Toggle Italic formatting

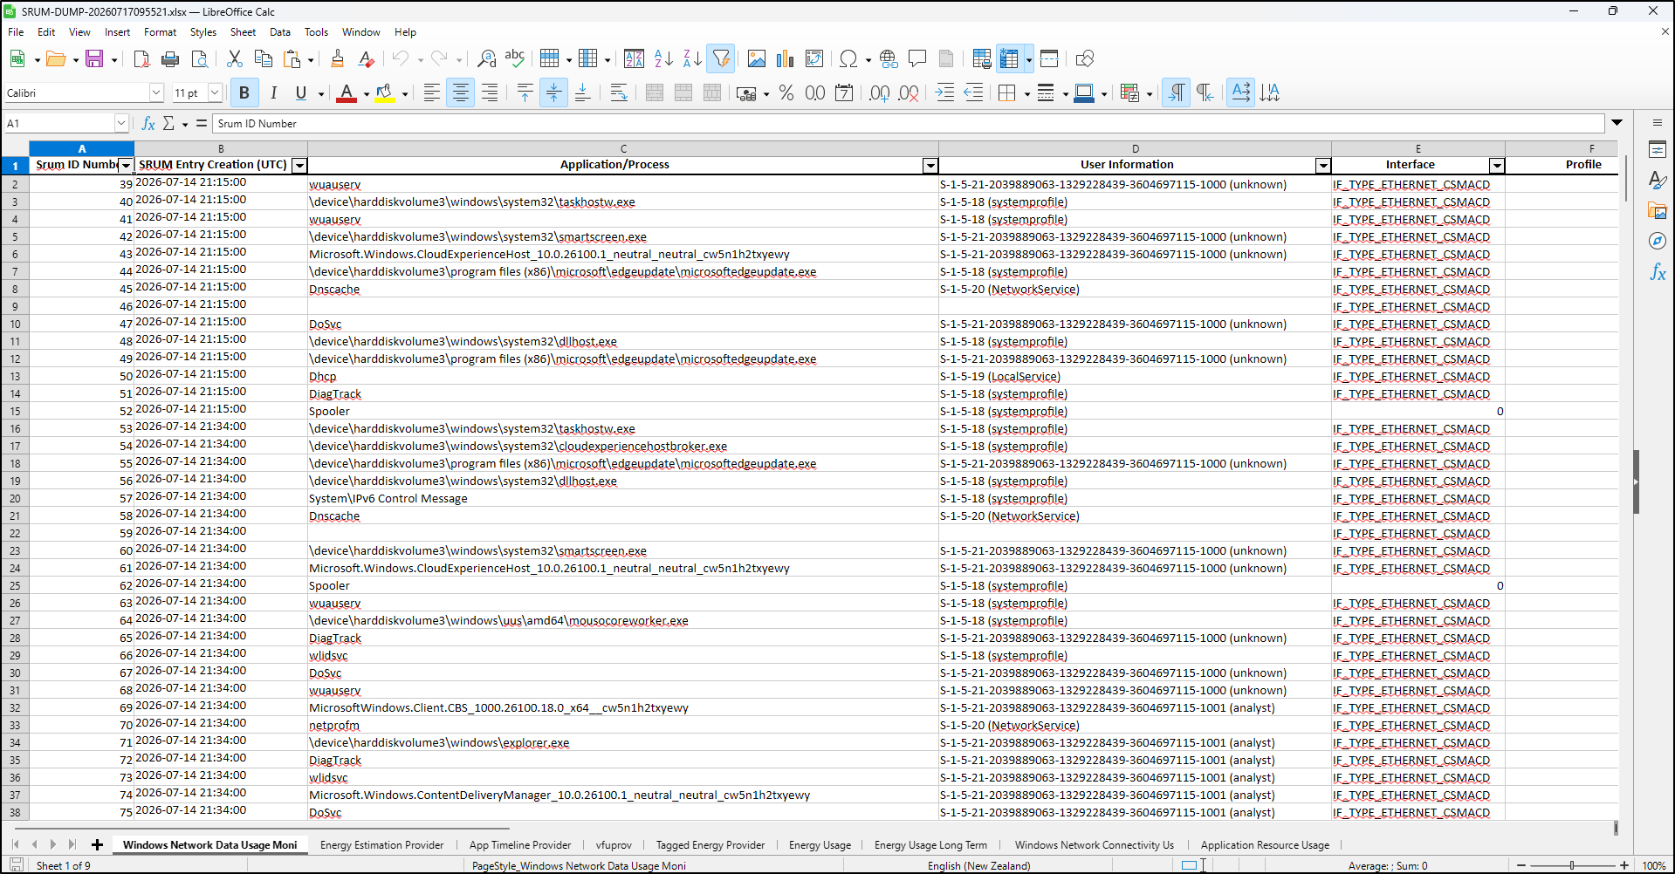click(274, 93)
